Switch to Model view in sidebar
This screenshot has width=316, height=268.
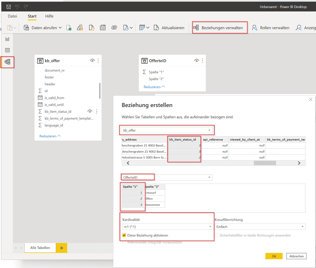(x=8, y=62)
